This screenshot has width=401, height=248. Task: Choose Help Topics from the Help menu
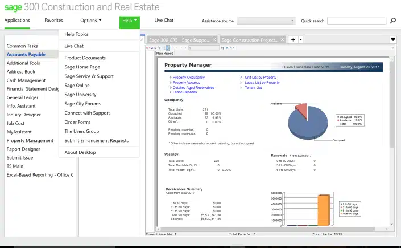pos(76,34)
